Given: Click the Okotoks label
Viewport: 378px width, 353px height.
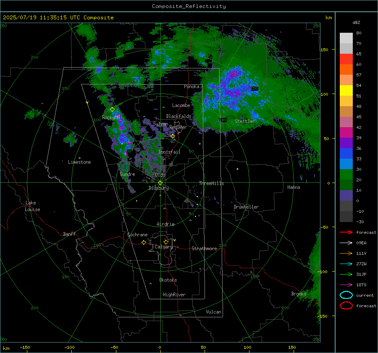Looking at the screenshot, I should pyautogui.click(x=168, y=280).
